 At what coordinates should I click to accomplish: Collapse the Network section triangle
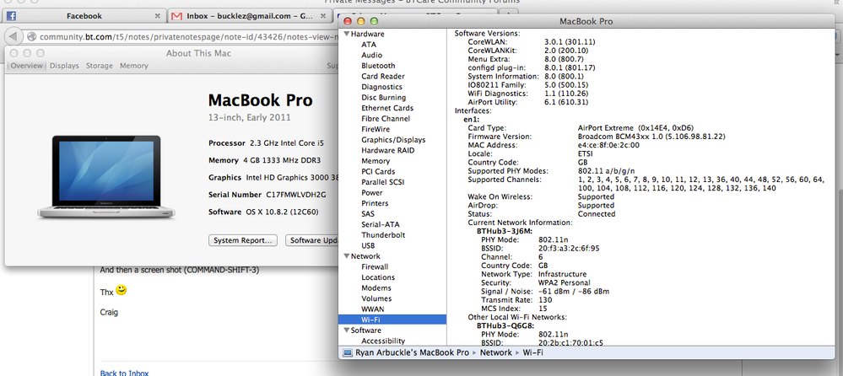point(346,256)
